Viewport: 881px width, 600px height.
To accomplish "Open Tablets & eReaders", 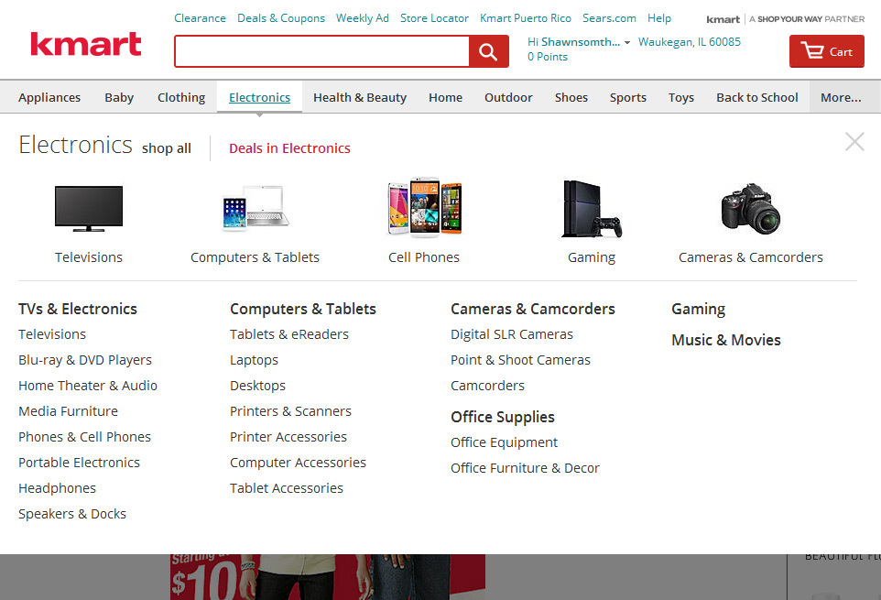I will click(289, 335).
